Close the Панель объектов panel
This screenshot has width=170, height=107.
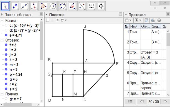(x=41, y=14)
